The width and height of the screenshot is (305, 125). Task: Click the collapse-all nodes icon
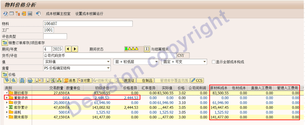tap(14, 81)
